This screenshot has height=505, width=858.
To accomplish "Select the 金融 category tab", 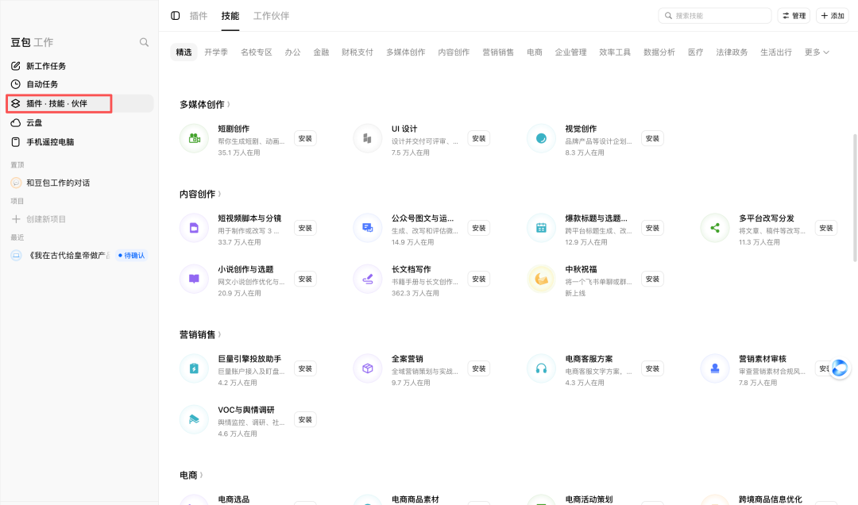I will pos(321,52).
